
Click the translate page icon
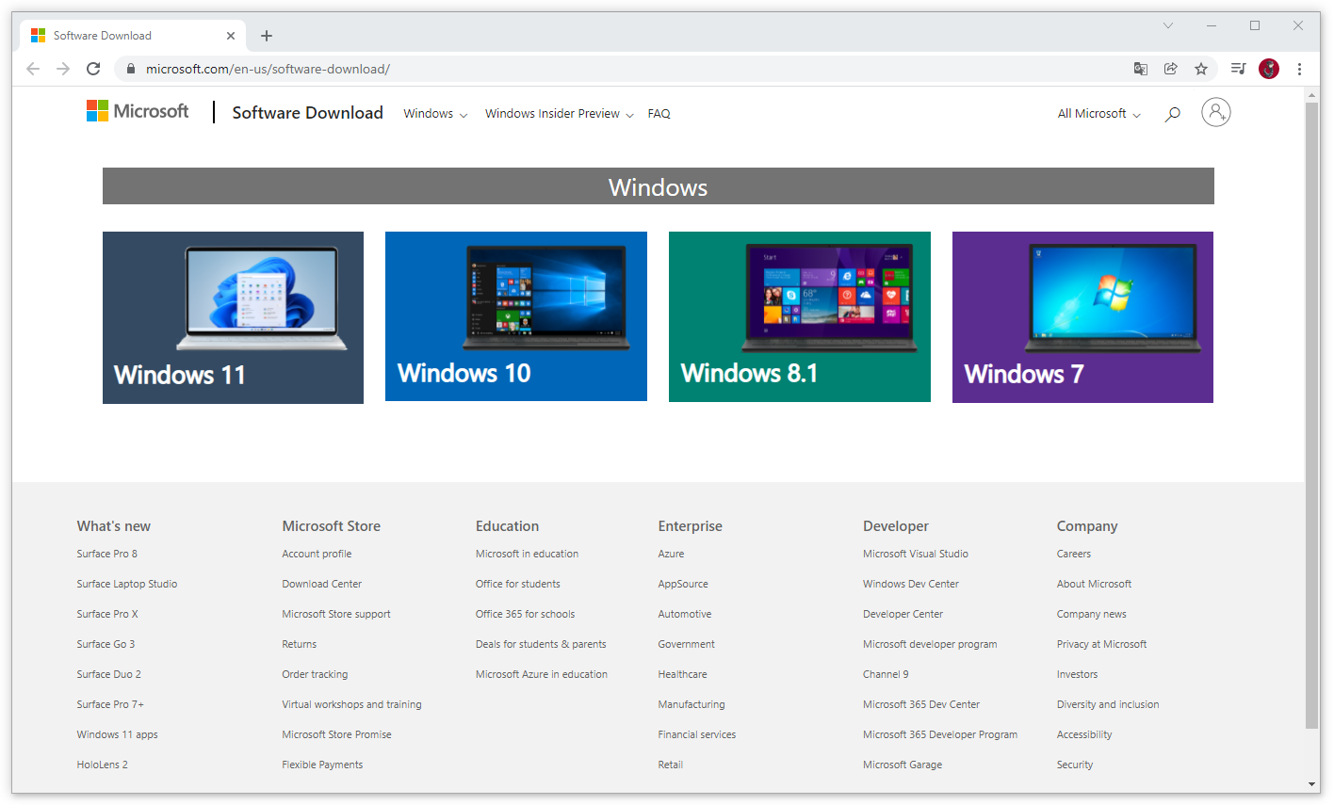tap(1140, 69)
